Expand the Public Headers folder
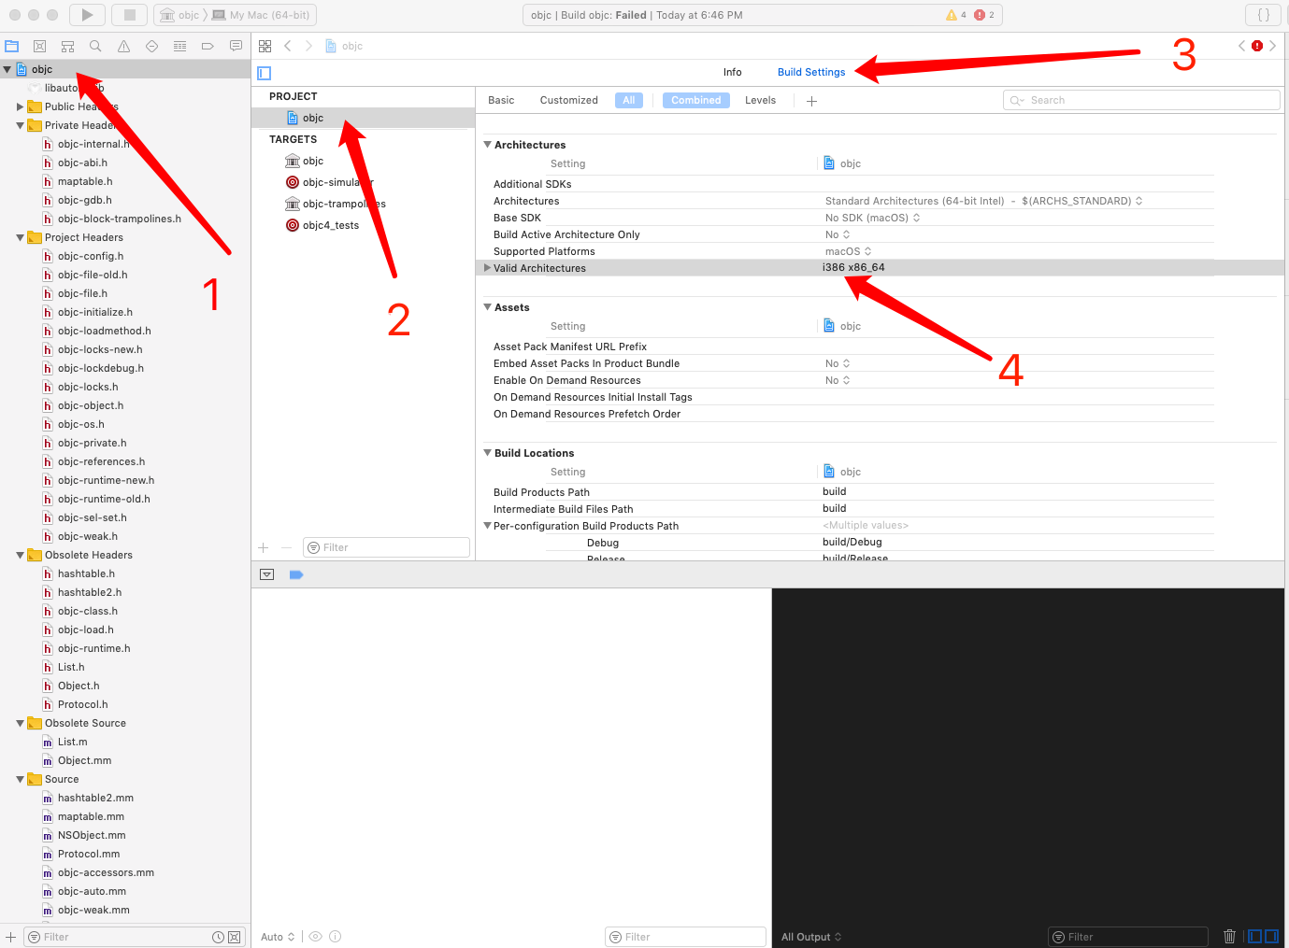This screenshot has width=1289, height=948. click(x=20, y=106)
